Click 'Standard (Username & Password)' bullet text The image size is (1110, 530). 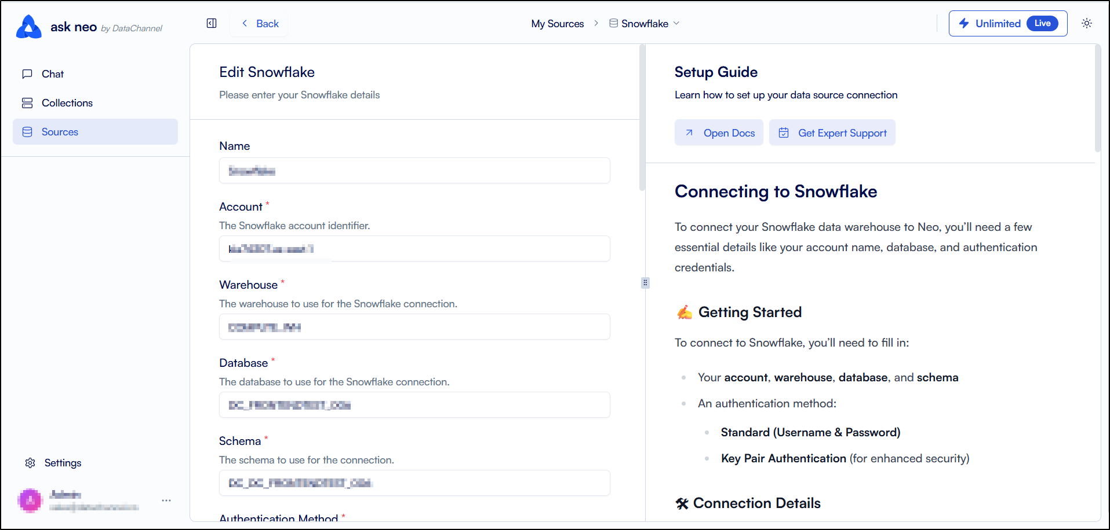(810, 432)
